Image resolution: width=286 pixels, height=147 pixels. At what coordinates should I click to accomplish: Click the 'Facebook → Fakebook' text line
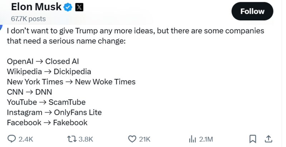(x=47, y=123)
